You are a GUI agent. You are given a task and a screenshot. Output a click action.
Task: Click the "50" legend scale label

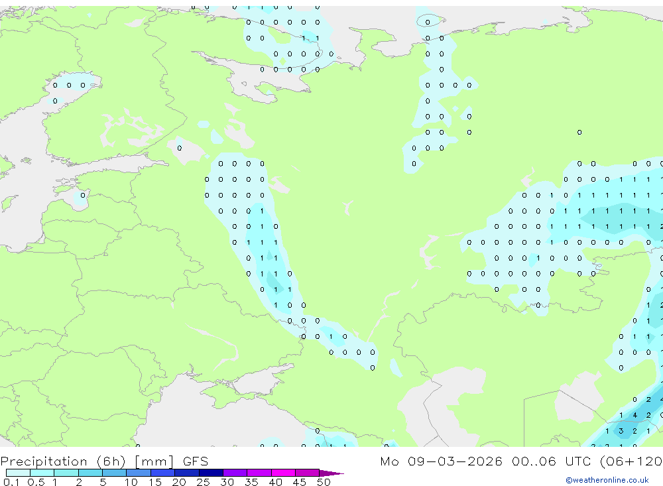(324, 482)
